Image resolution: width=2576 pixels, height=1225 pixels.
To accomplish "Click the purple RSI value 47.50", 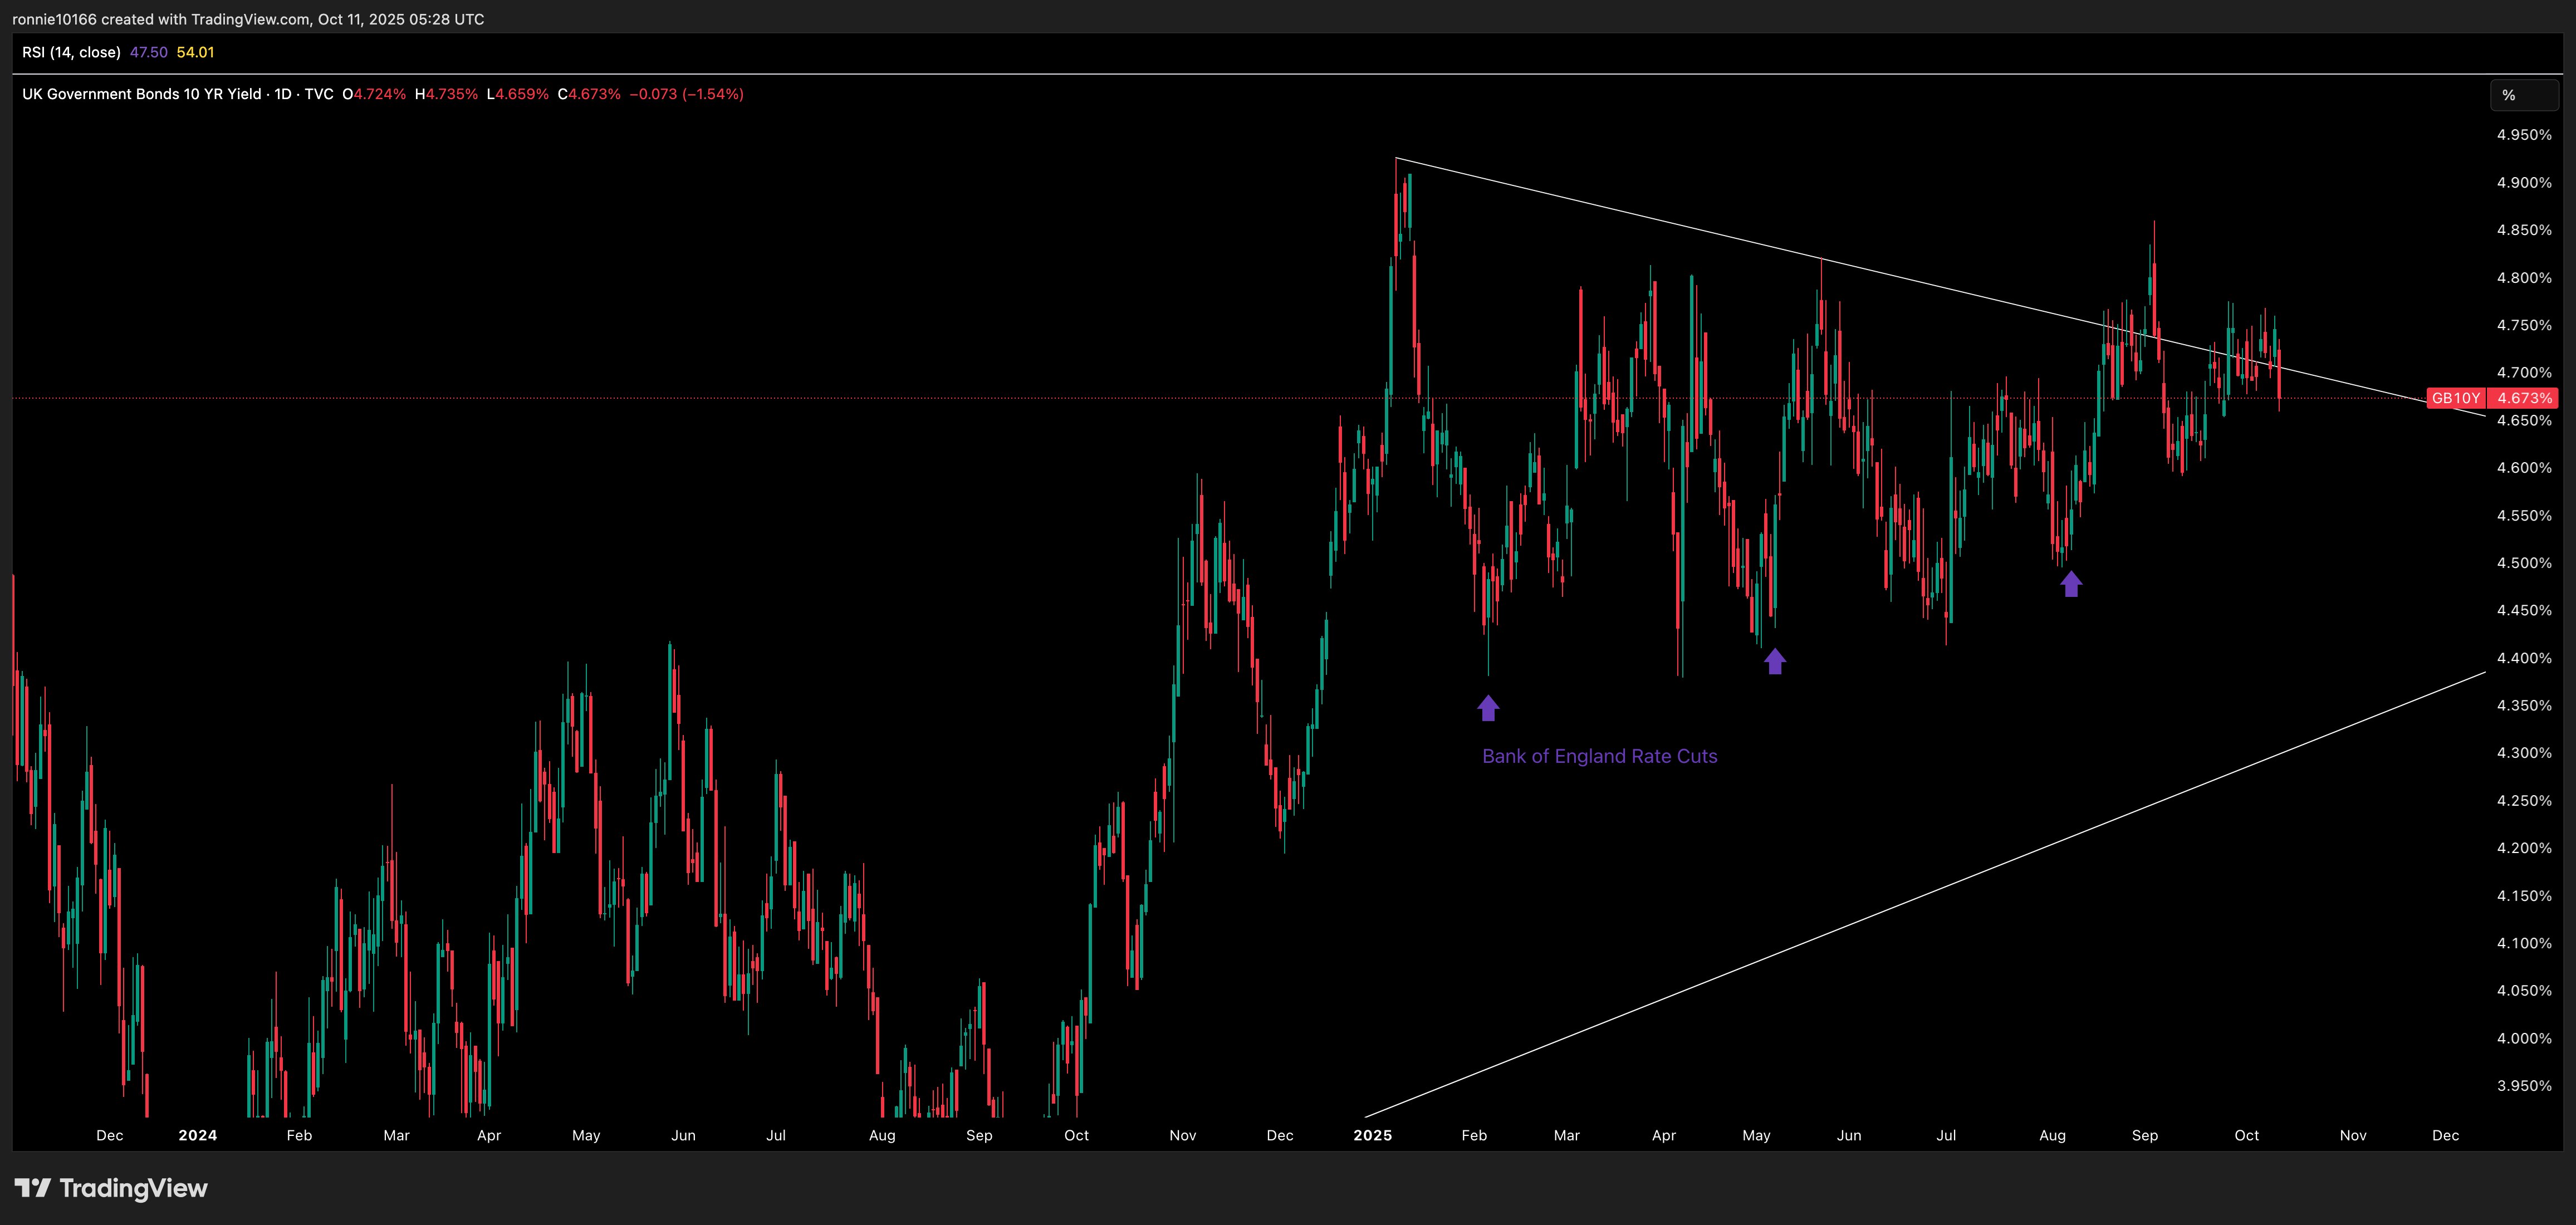I will 149,52.
